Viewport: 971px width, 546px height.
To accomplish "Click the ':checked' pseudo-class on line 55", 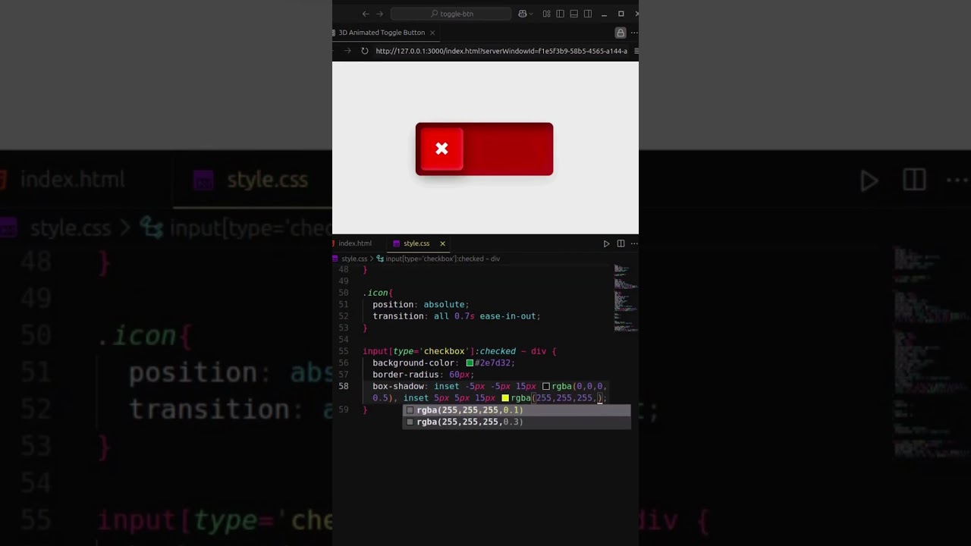I will (495, 352).
